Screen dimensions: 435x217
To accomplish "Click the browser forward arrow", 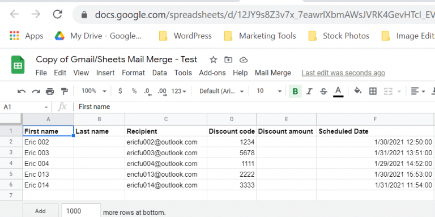I will [x=36, y=14].
